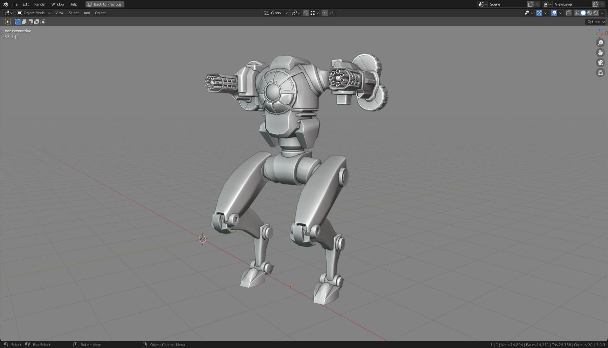Click the Faces:14,381 status text
The width and height of the screenshot is (608, 348).
pyautogui.click(x=538, y=345)
